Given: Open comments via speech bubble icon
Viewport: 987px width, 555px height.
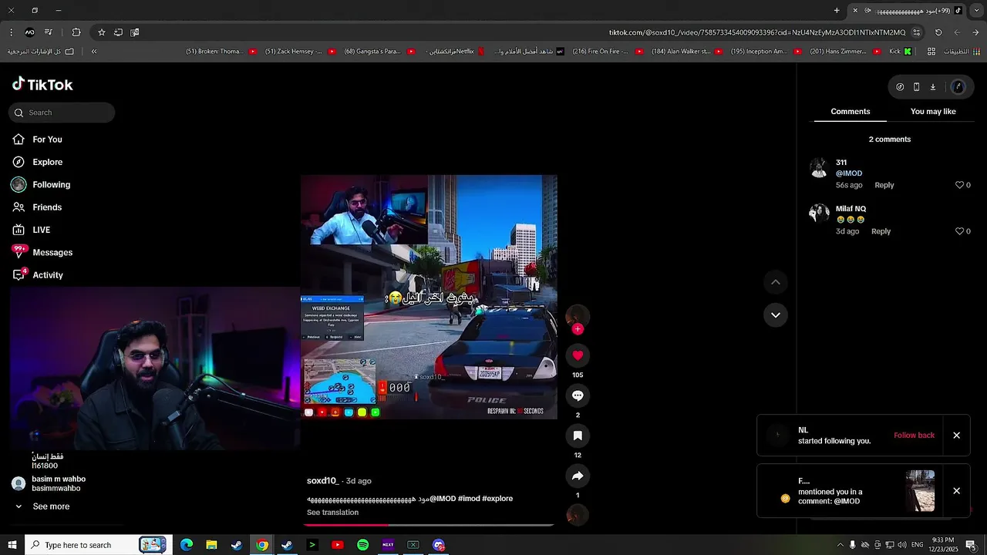Looking at the screenshot, I should (x=578, y=395).
